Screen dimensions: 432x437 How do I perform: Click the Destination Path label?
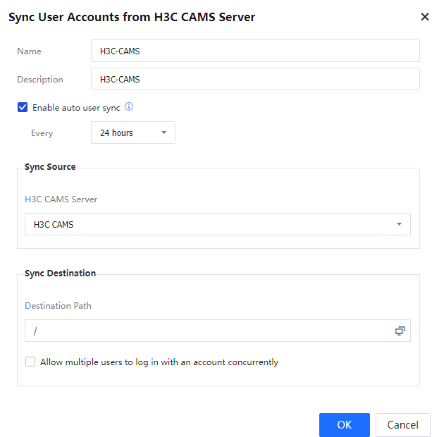pos(58,306)
